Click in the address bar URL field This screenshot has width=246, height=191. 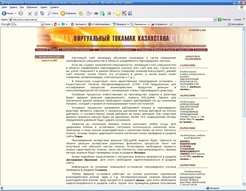click(105, 19)
